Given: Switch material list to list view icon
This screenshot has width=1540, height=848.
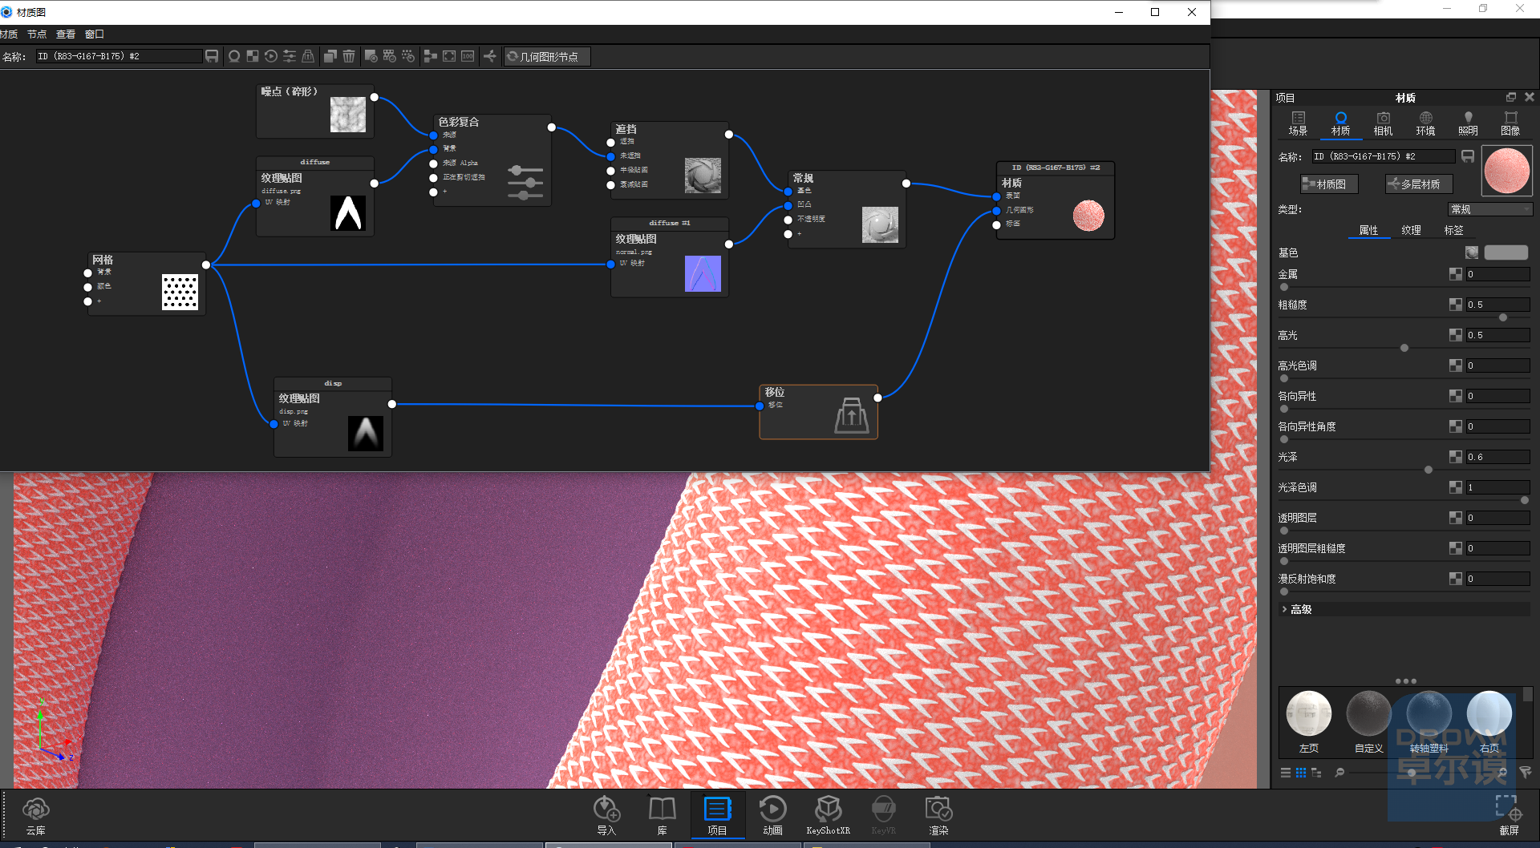Looking at the screenshot, I should (1286, 773).
